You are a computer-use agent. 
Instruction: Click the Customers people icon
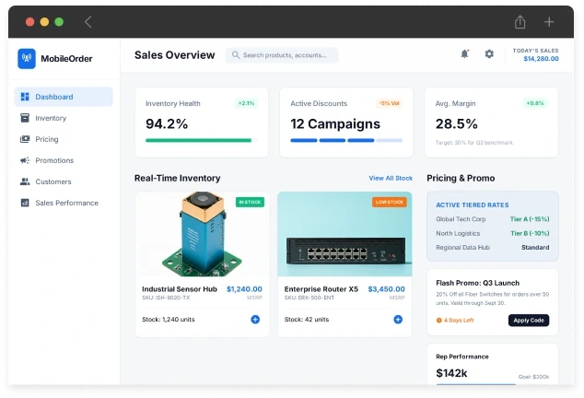coord(25,181)
